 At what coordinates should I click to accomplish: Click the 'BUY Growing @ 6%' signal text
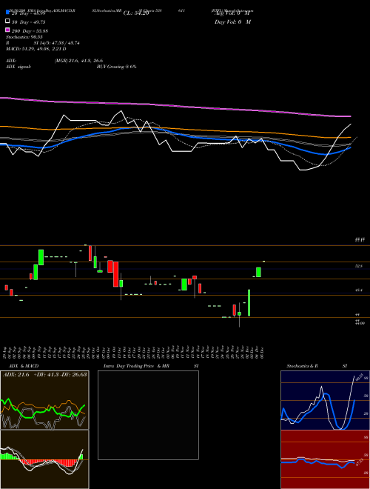point(116,67)
